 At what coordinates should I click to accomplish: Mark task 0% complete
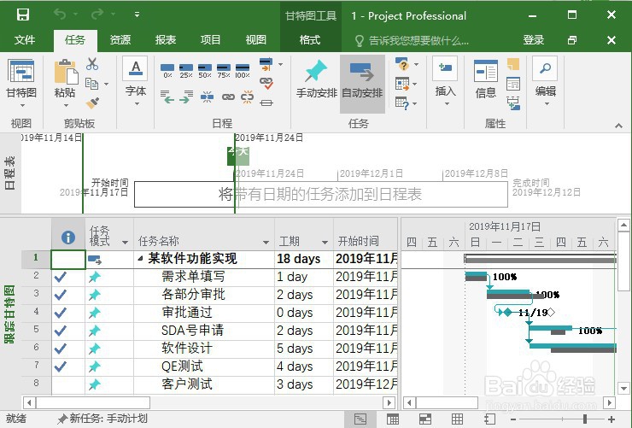167,71
